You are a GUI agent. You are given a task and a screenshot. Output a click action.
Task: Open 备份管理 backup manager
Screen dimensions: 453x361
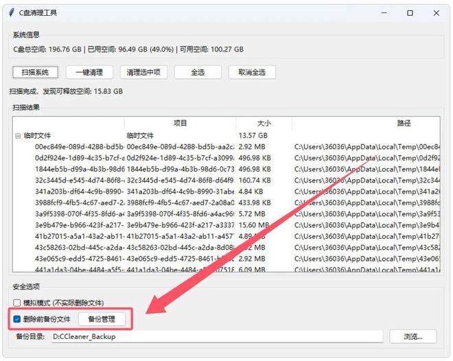tap(102, 319)
